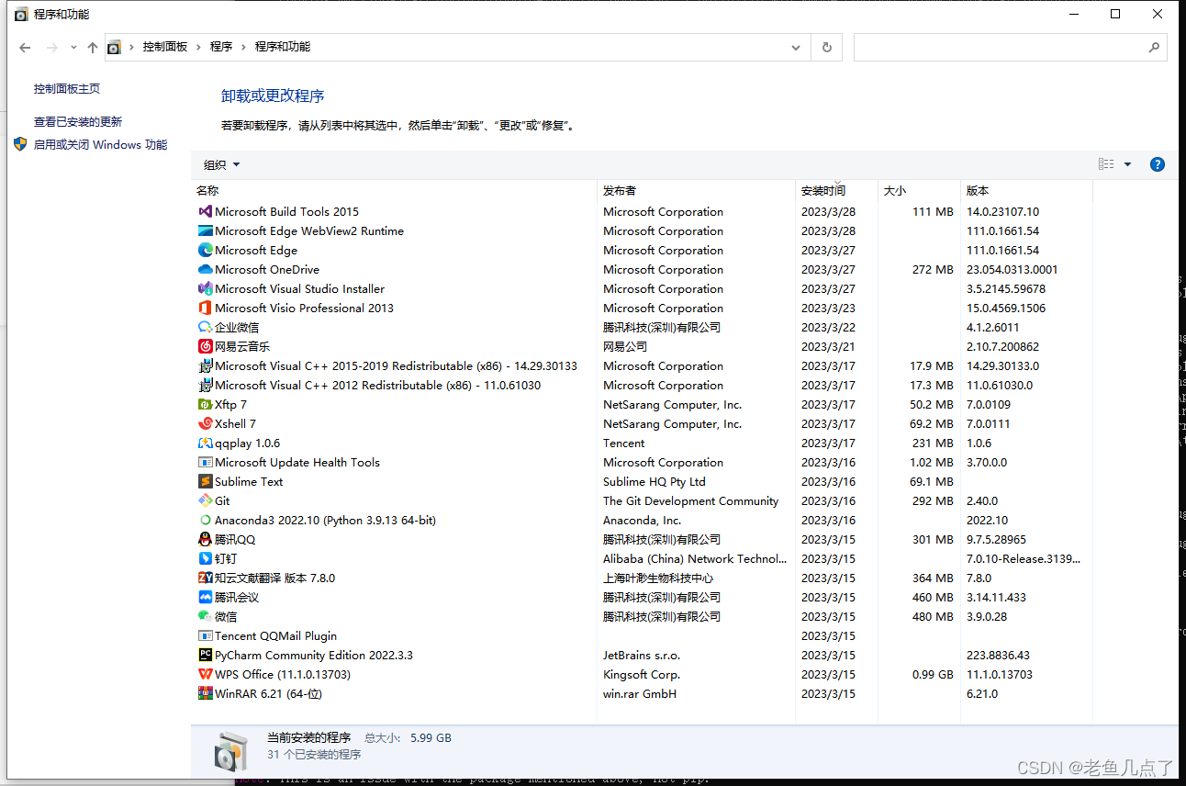Click 程序 in the breadcrumb path
The image size is (1186, 786).
[x=221, y=47]
